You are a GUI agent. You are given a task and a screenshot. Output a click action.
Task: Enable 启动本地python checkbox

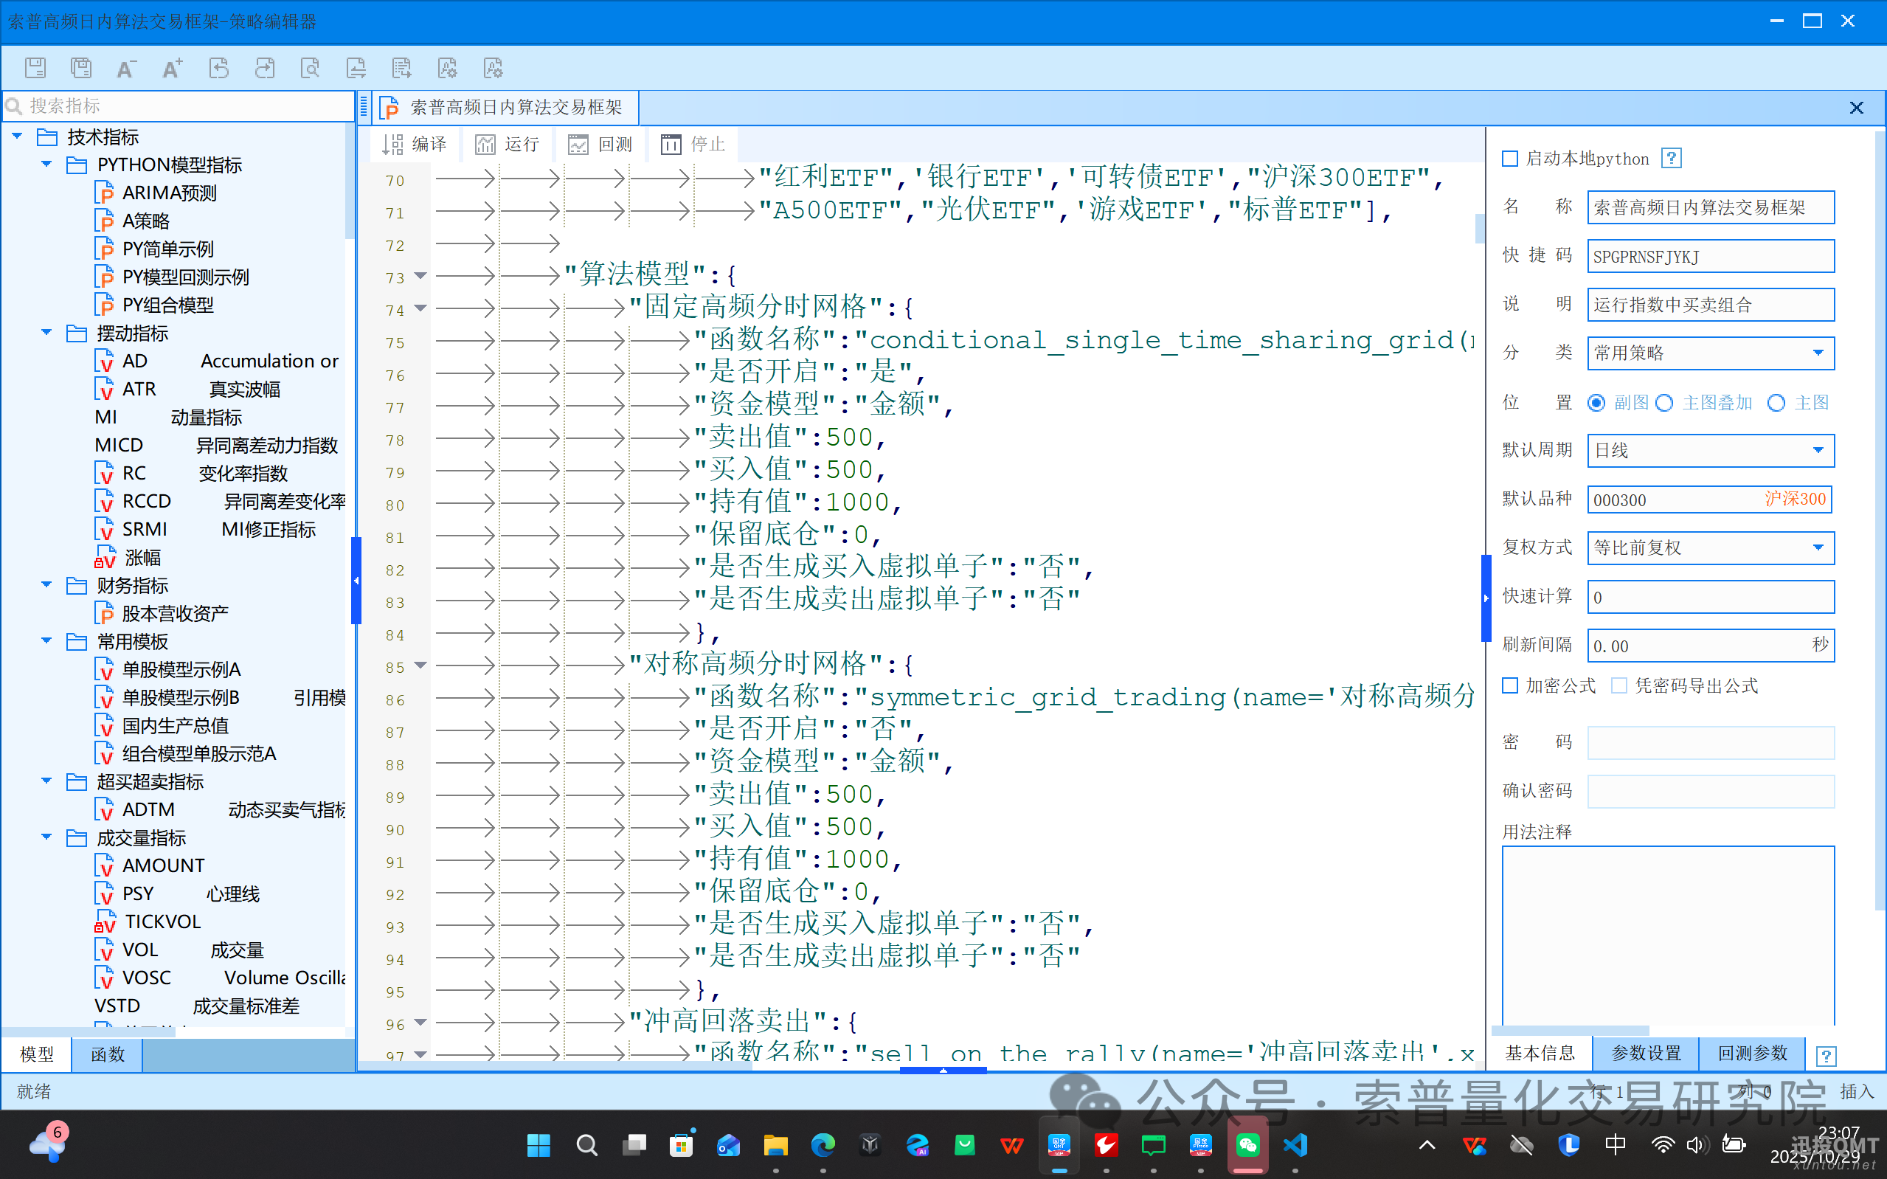1510,159
